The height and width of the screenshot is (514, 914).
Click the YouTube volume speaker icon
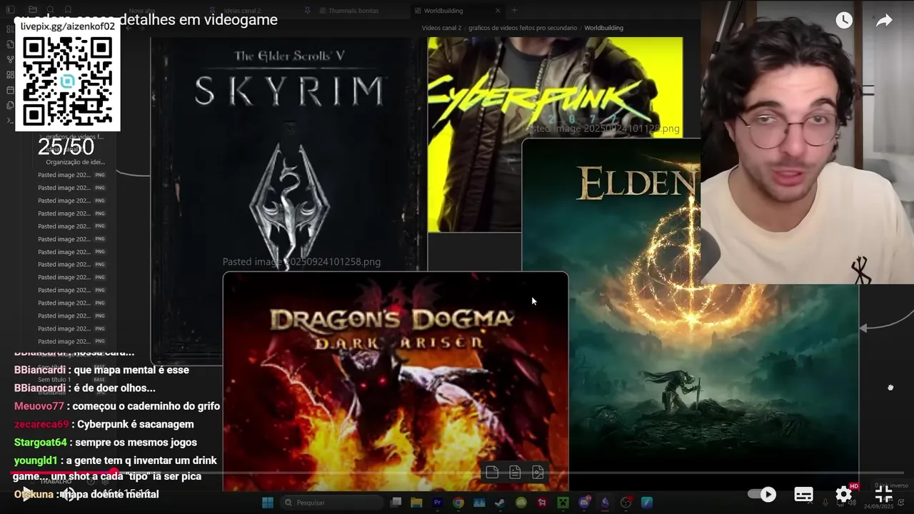pyautogui.click(x=69, y=494)
